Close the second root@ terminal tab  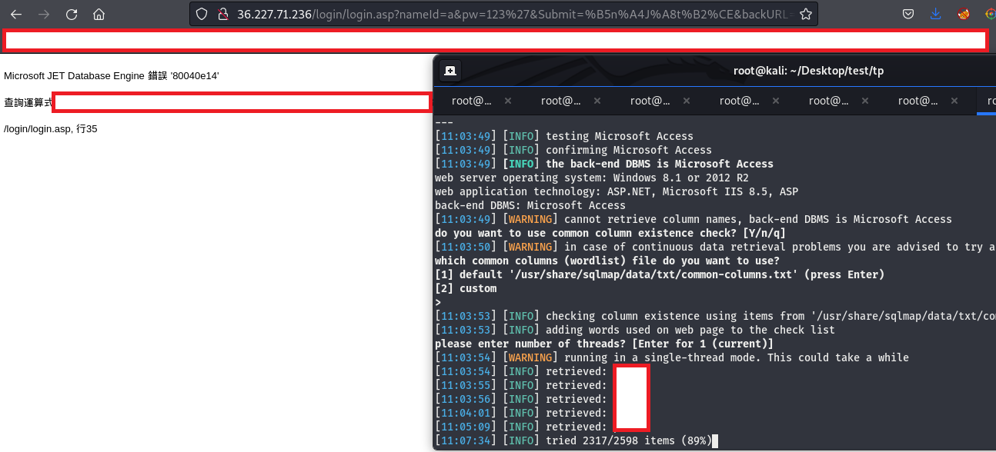click(x=597, y=101)
